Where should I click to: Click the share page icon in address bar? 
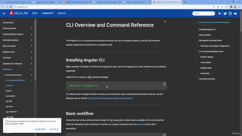tap(222, 7)
